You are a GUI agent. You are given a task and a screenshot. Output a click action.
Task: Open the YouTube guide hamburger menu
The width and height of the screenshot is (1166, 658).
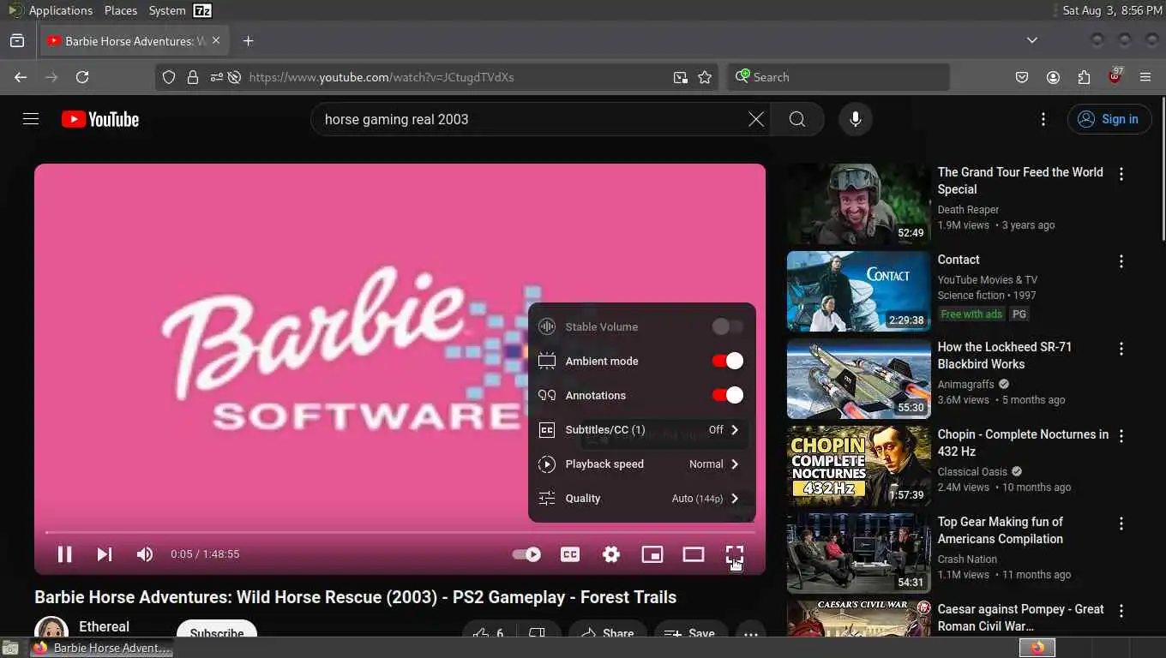click(31, 119)
